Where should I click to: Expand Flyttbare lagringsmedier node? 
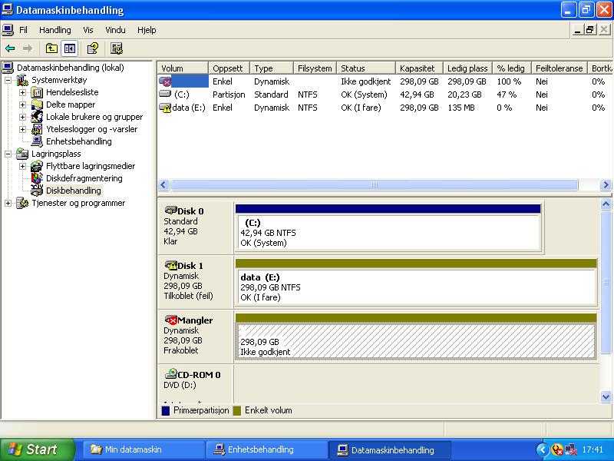click(23, 166)
